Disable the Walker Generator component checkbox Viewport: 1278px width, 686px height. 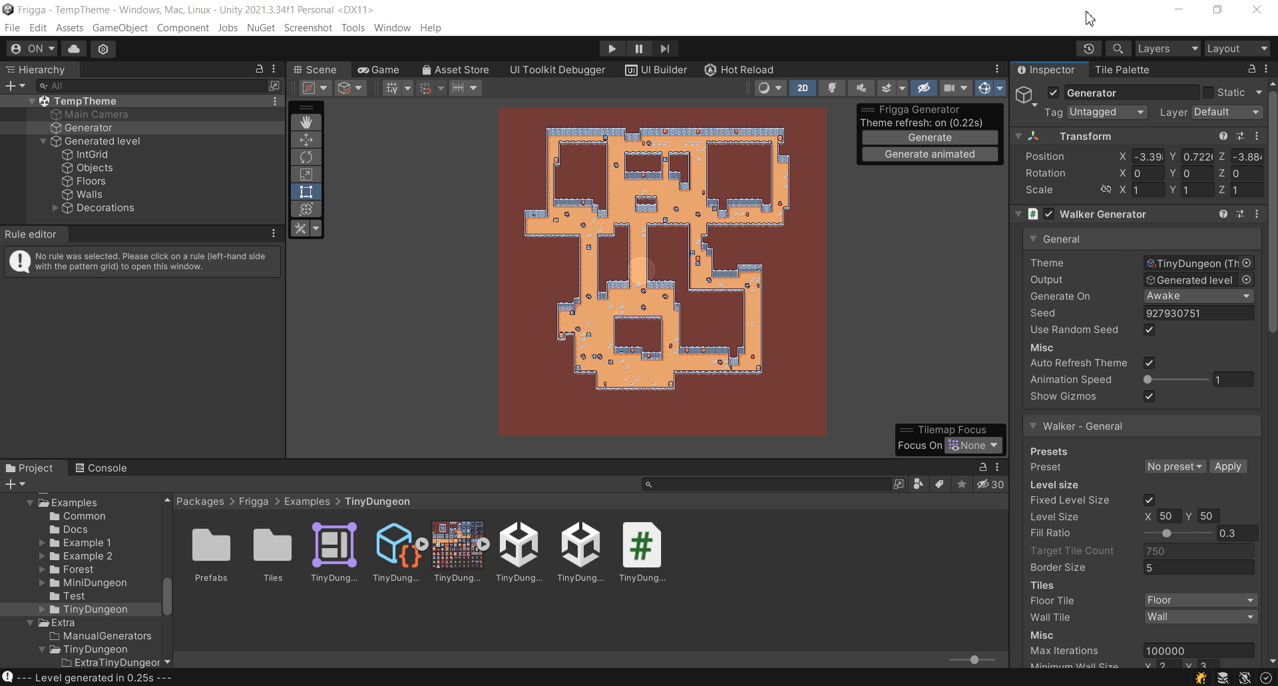point(1049,214)
